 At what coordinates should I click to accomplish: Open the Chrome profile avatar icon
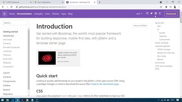(x=175, y=7)
